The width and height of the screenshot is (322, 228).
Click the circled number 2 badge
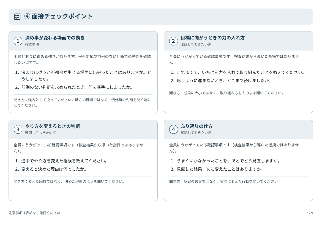pos(174,41)
